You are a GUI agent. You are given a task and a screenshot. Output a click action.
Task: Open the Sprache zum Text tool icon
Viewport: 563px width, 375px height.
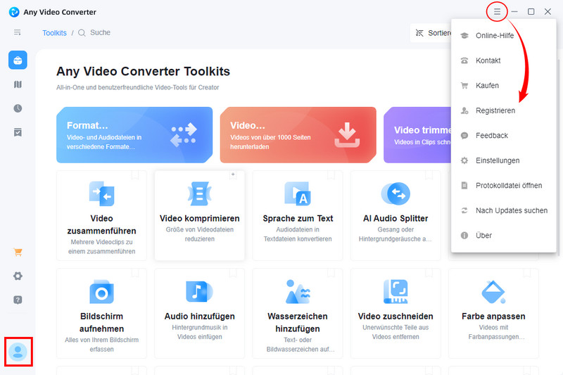click(298, 193)
